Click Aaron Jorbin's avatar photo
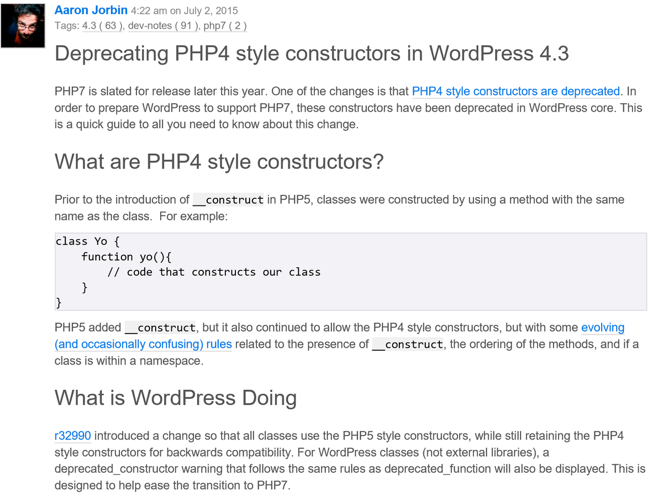 click(23, 25)
